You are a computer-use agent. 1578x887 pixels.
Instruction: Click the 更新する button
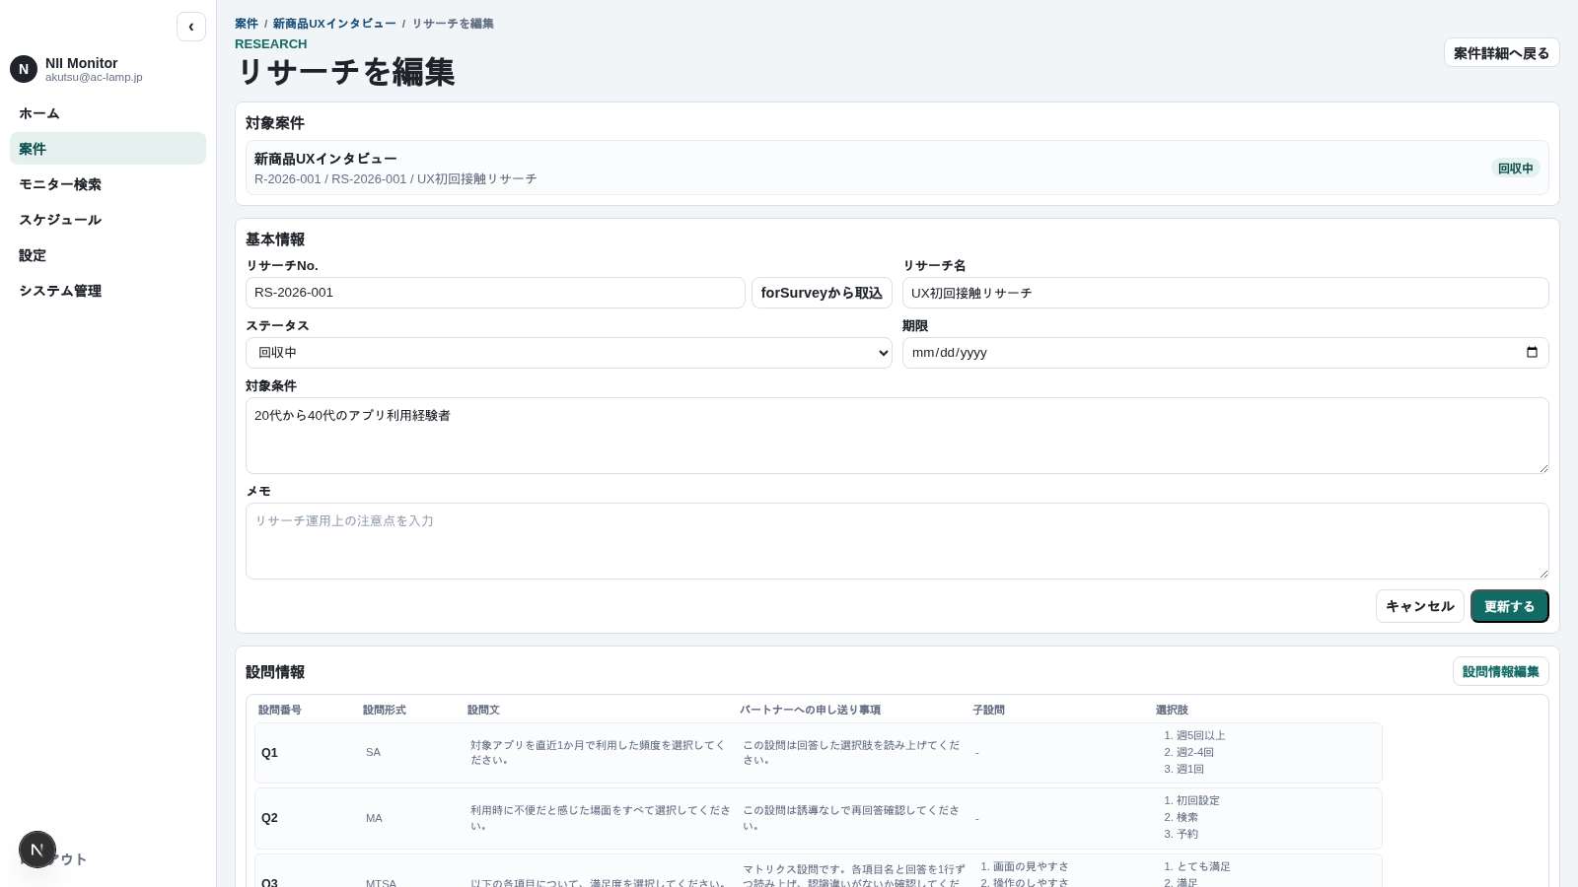click(x=1509, y=606)
